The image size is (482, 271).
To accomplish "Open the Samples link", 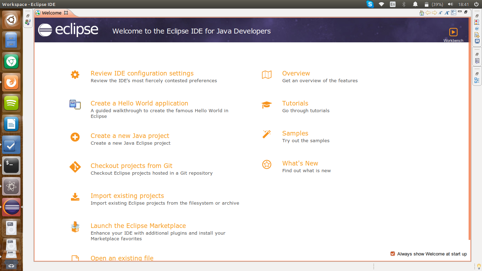I will click(x=295, y=133).
